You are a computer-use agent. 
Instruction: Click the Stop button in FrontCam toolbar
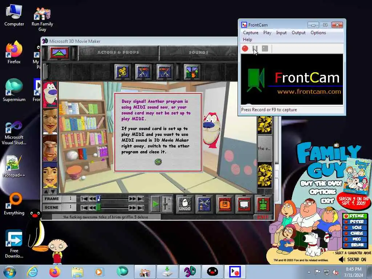[x=265, y=49]
